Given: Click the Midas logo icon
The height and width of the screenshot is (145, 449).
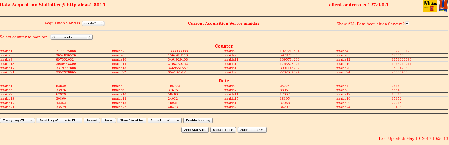Looking at the screenshot, I should coord(430,6).
